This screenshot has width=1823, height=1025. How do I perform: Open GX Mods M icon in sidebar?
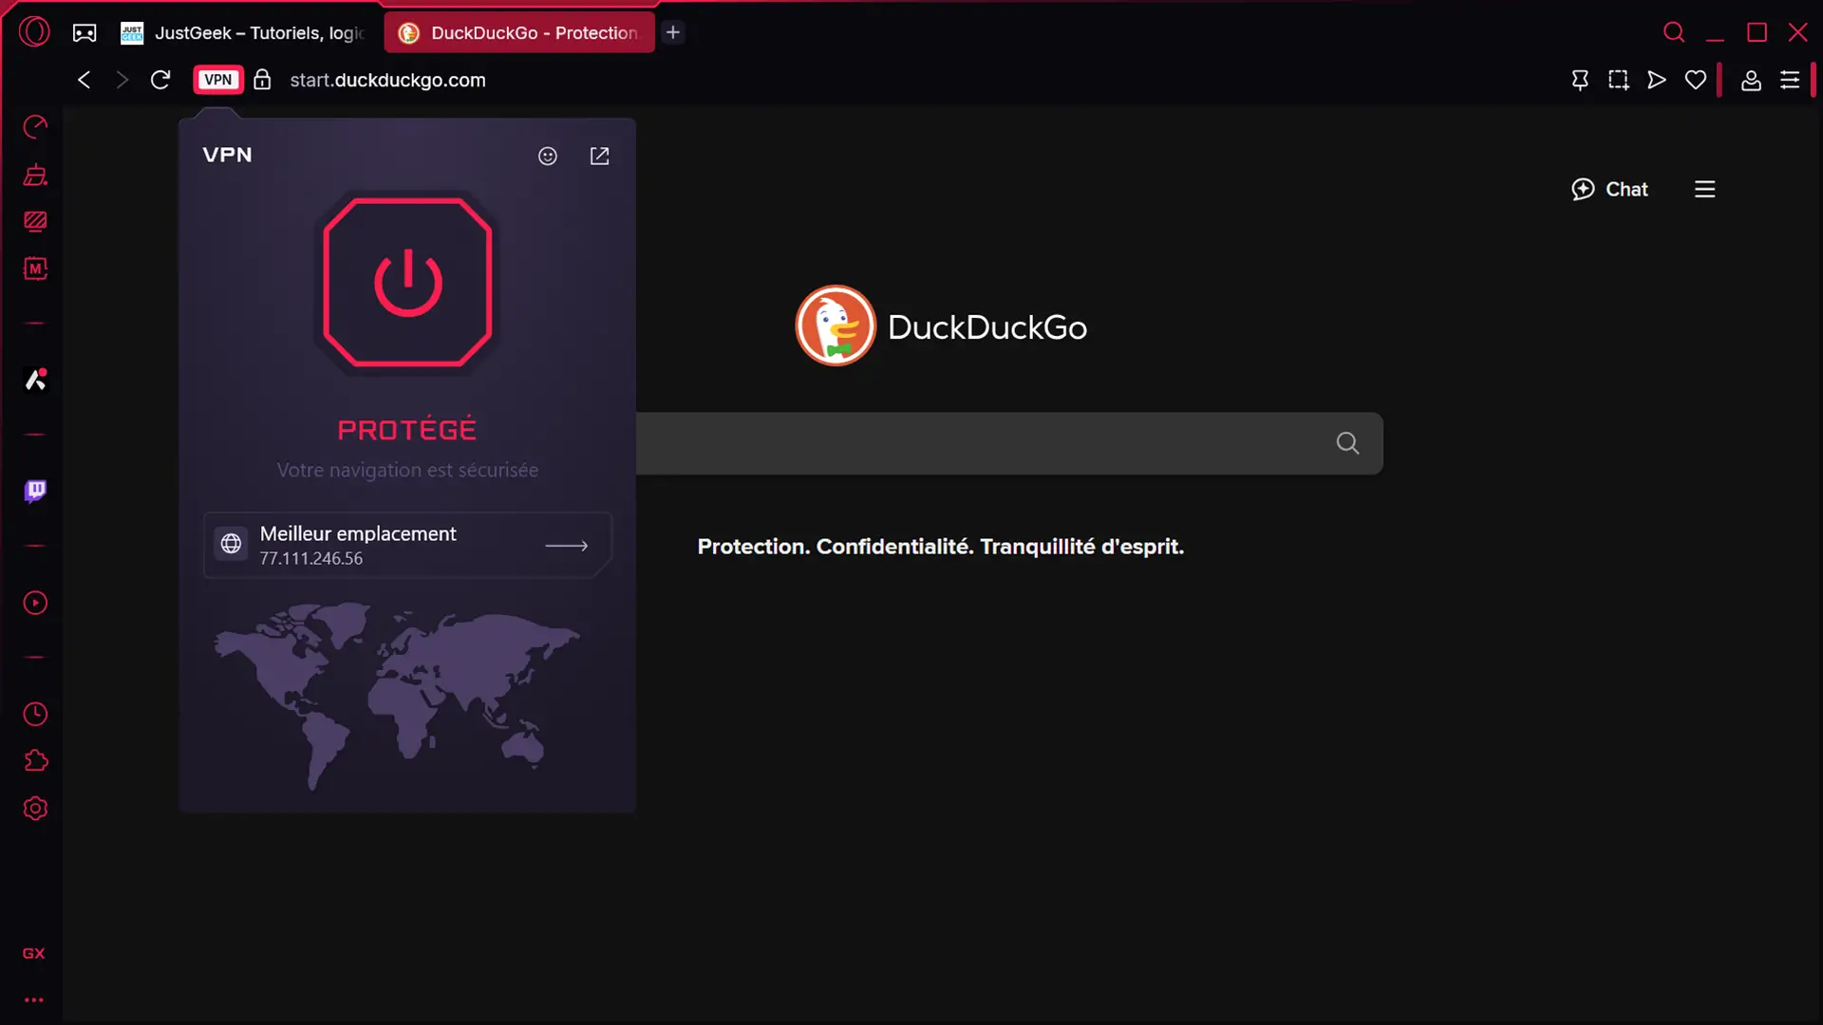point(35,269)
